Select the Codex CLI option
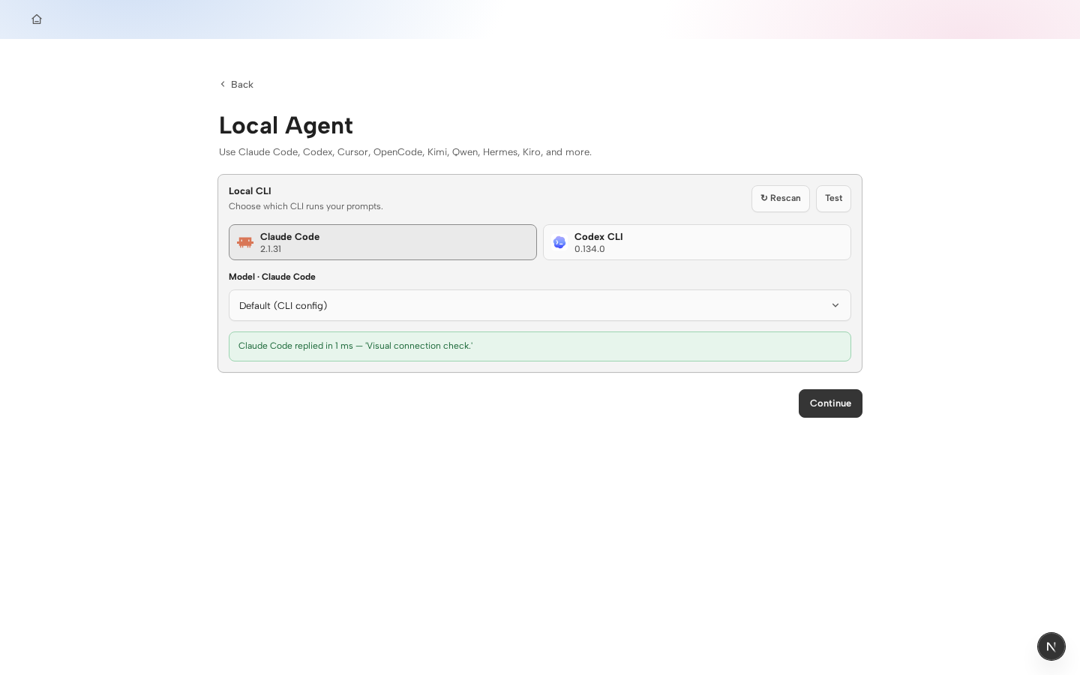1080x675 pixels. pyautogui.click(x=697, y=242)
